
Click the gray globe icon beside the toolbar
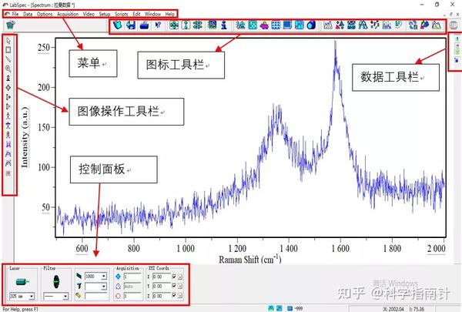(x=454, y=25)
